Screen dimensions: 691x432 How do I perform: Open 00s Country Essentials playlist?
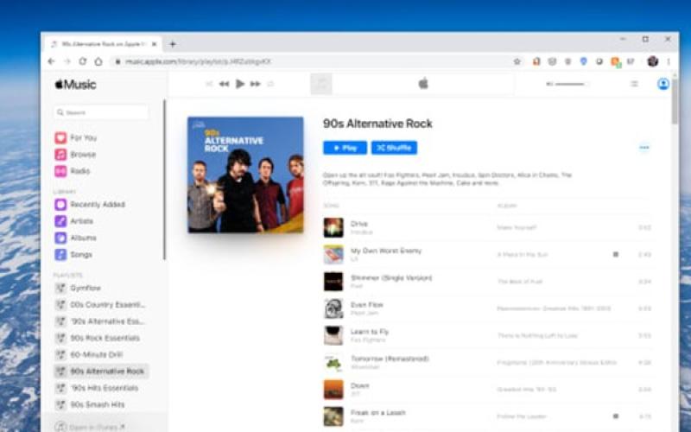(x=101, y=305)
